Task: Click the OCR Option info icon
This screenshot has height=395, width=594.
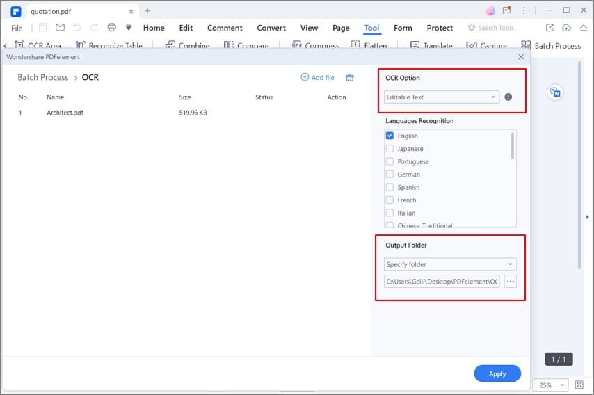Action: [x=508, y=97]
